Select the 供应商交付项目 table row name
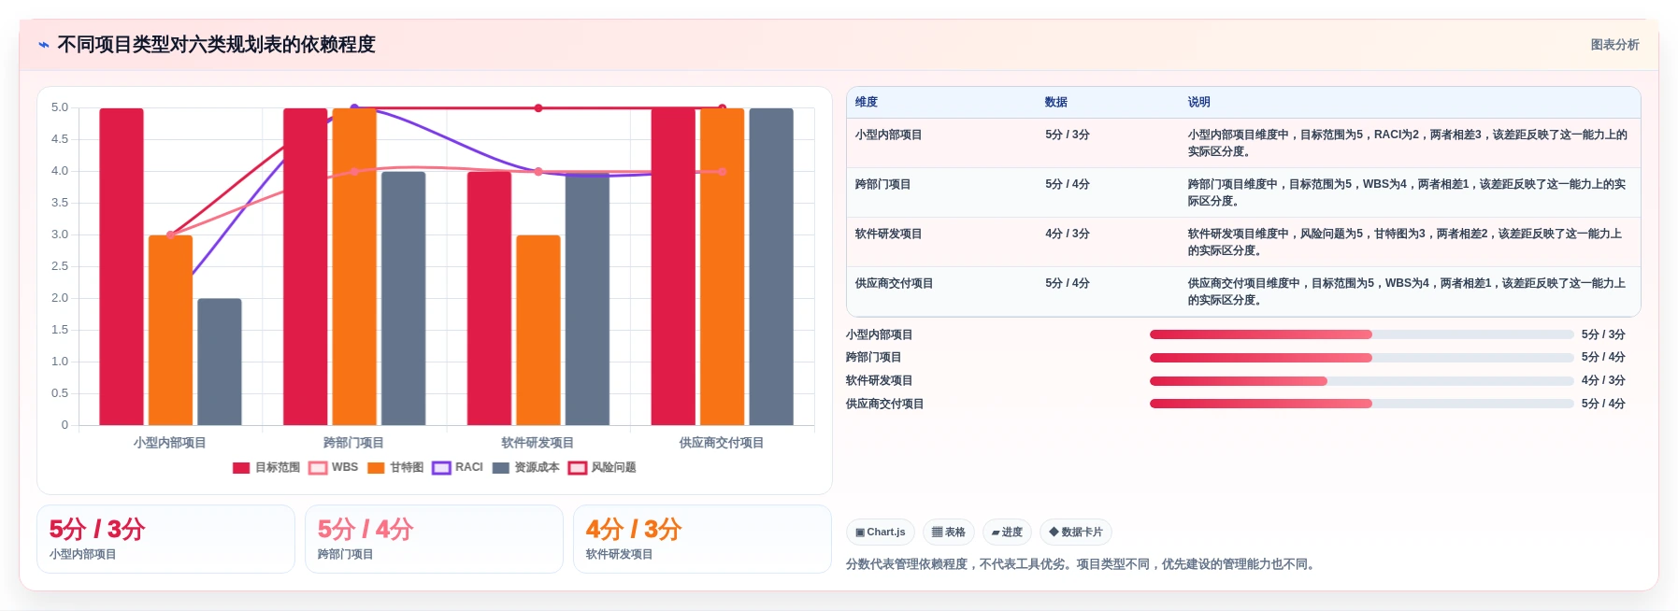The height and width of the screenshot is (611, 1678). coord(894,283)
